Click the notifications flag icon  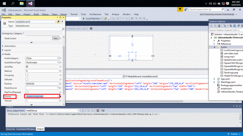tap(180, 10)
